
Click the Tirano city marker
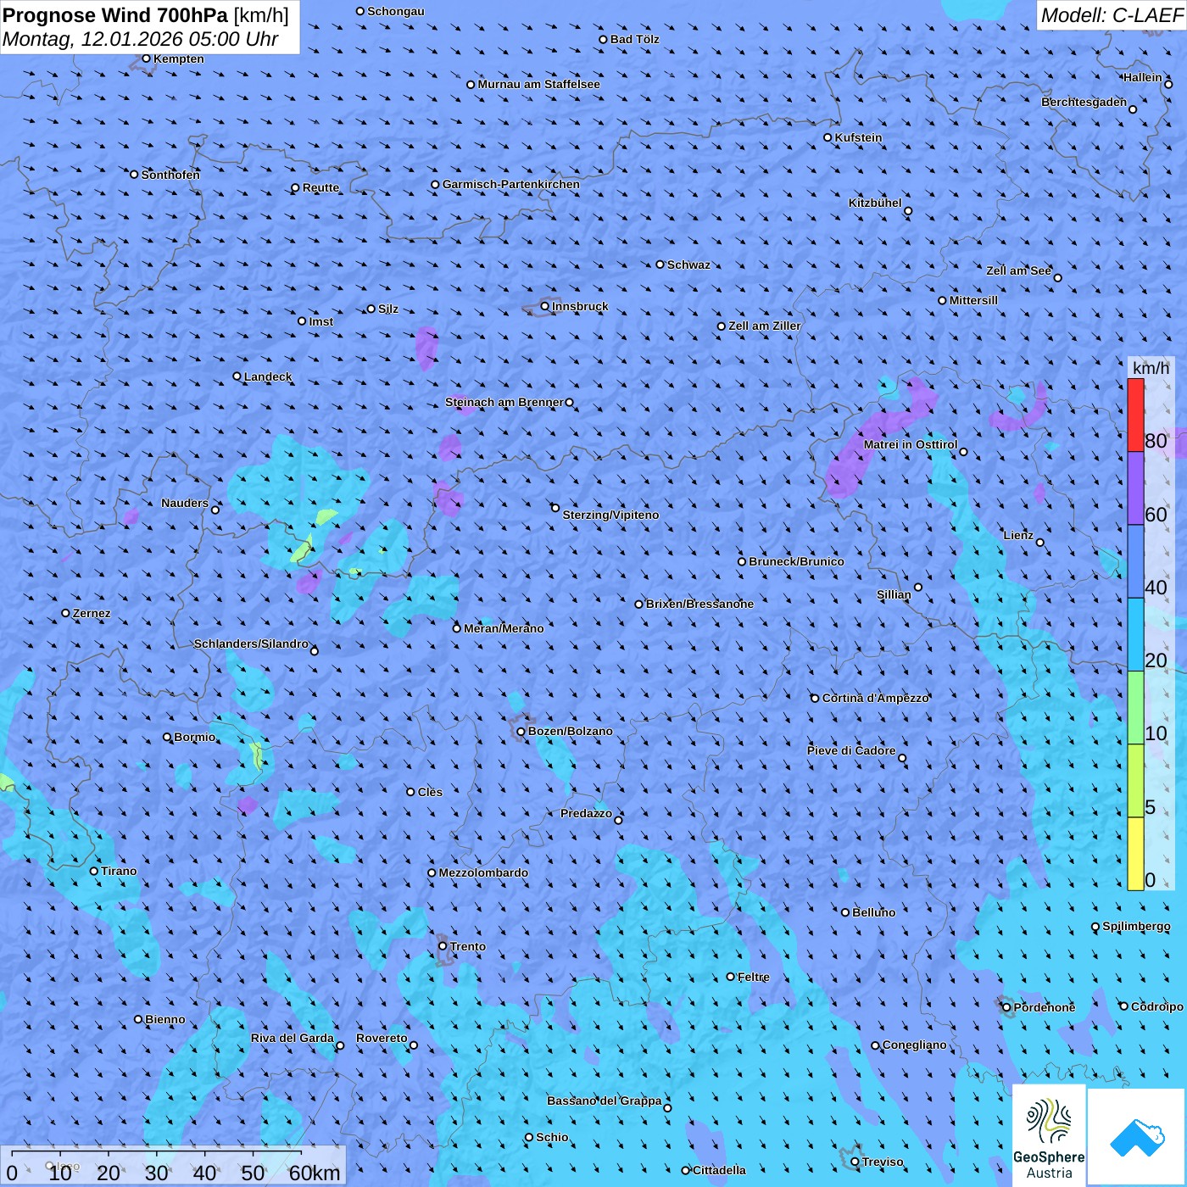click(94, 871)
